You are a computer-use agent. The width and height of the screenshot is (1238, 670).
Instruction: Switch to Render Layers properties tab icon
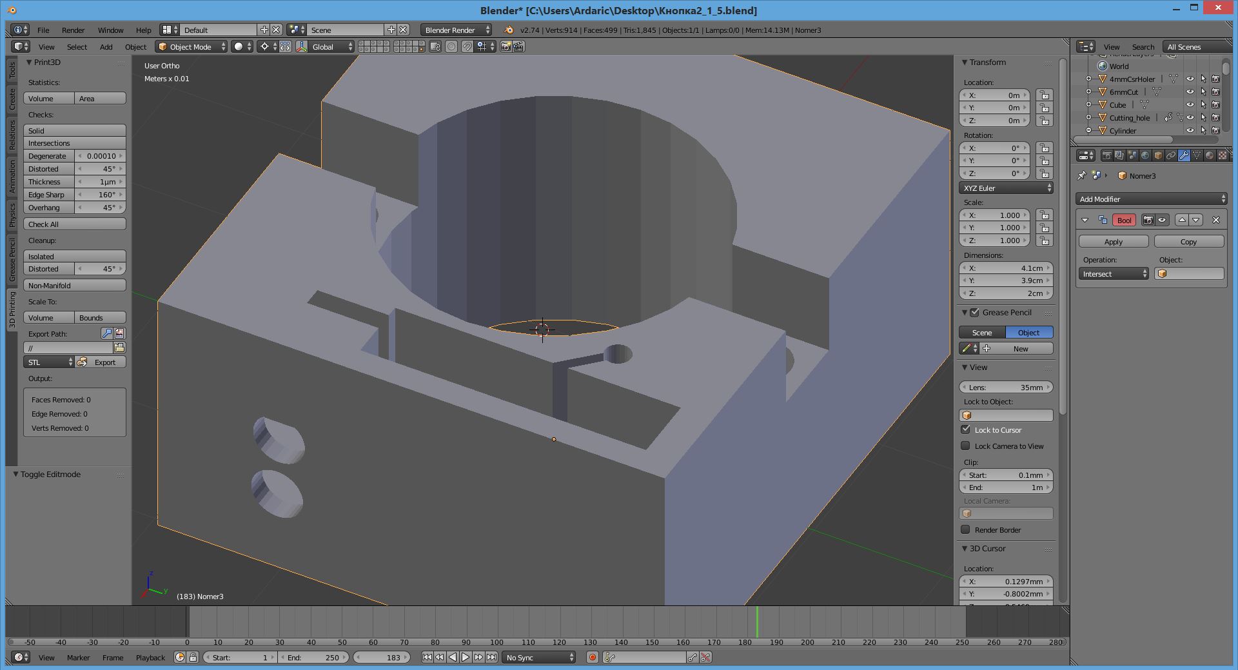(1119, 155)
